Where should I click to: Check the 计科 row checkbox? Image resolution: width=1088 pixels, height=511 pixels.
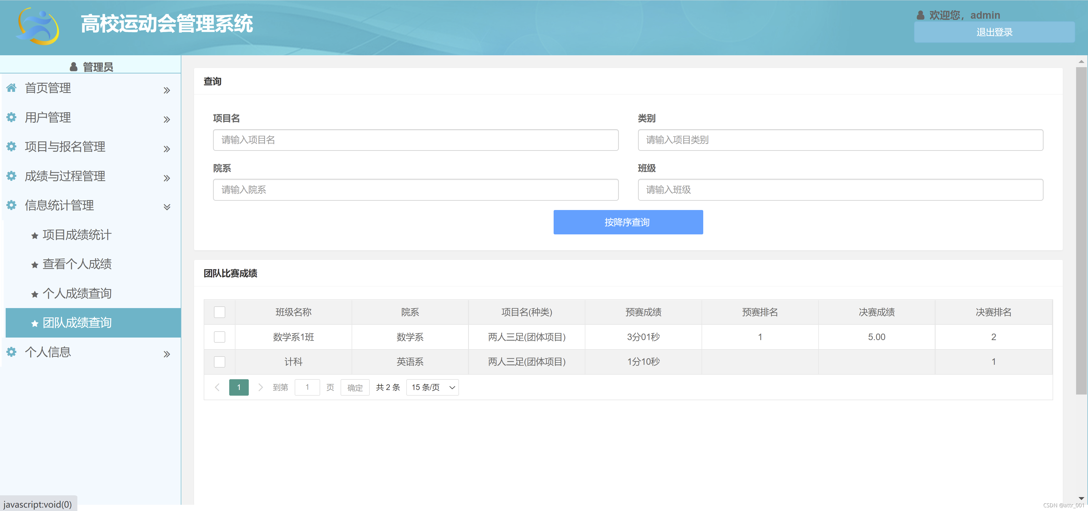point(220,362)
